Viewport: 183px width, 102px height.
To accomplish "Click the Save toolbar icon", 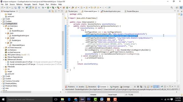I will click(12, 8).
